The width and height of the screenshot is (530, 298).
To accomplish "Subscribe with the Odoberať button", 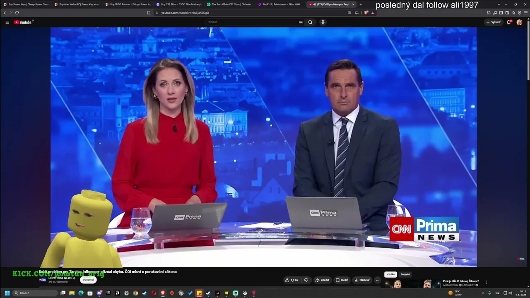I will tap(88, 280).
